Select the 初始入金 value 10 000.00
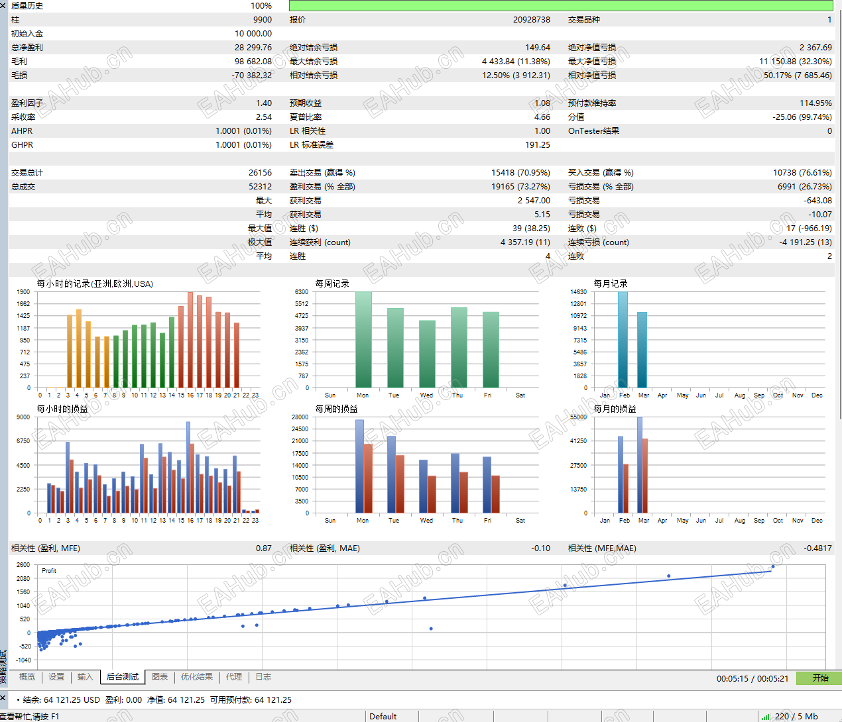Image resolution: width=842 pixels, height=722 pixels. pyautogui.click(x=253, y=34)
